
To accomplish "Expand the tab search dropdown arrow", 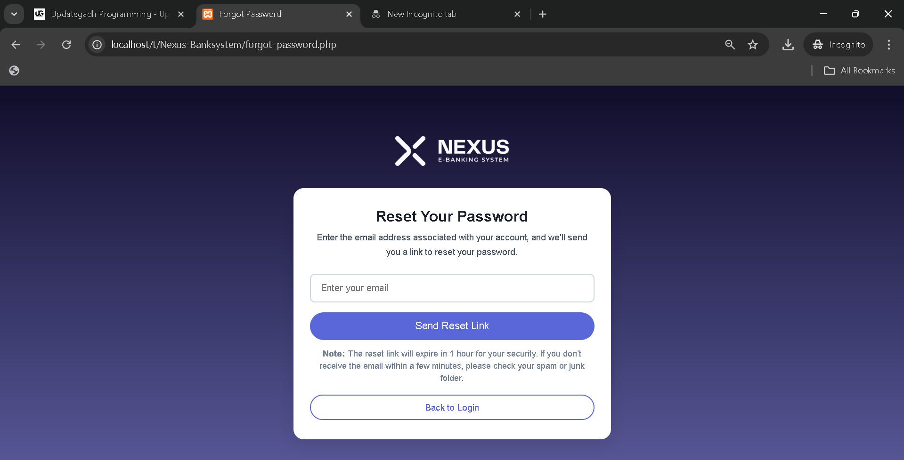I will (14, 14).
